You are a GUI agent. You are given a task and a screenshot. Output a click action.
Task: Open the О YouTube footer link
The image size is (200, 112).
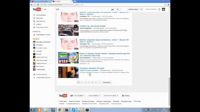point(63,101)
